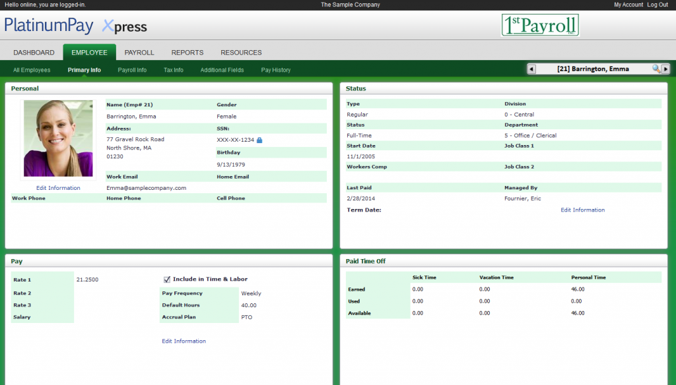Screen dimensions: 676x385
Task: Click the employee search magnifier icon
Action: [x=656, y=69]
